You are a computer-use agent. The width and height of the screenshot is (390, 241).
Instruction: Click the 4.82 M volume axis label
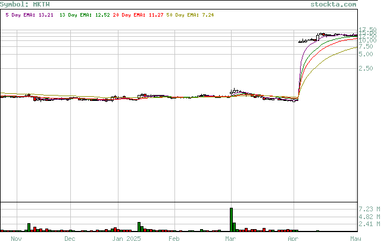click(369, 217)
